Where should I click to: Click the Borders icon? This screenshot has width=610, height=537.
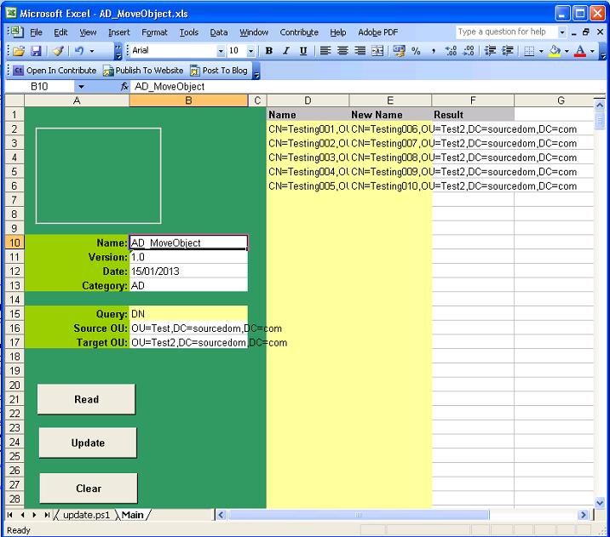(529, 51)
